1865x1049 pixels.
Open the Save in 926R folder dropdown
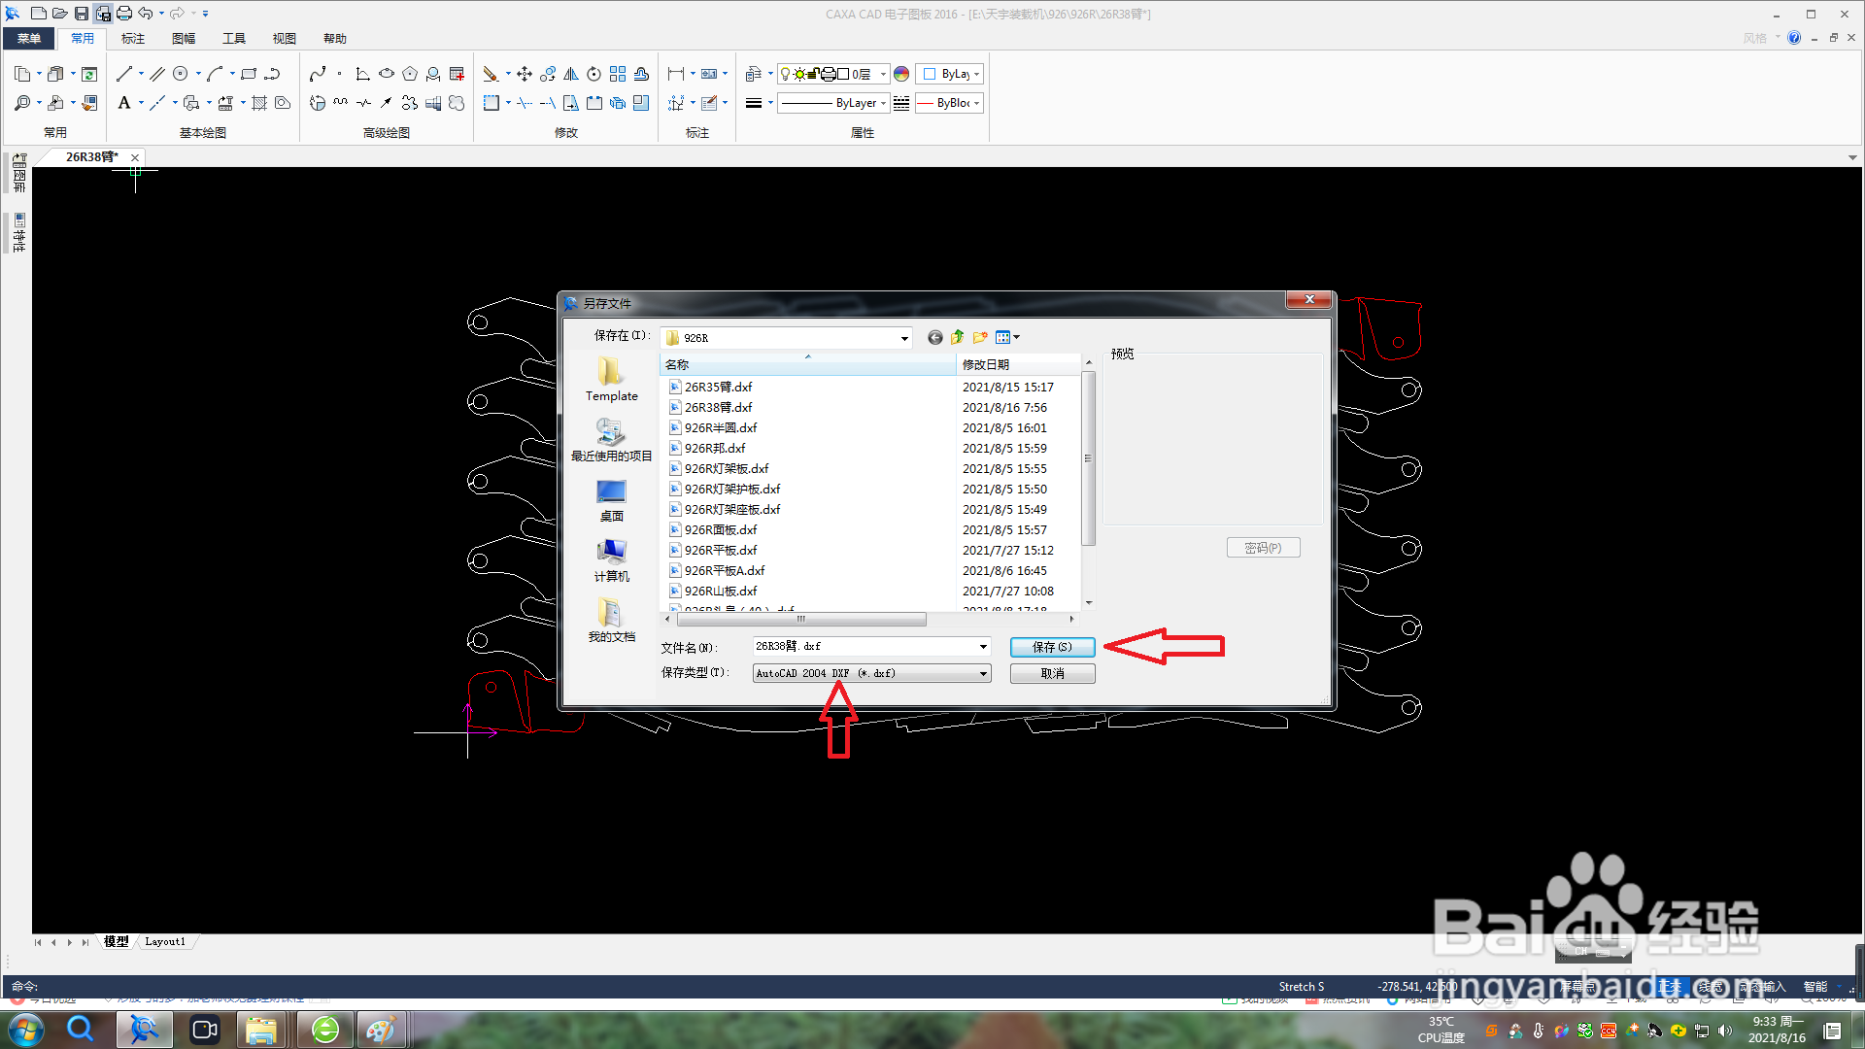tap(904, 338)
